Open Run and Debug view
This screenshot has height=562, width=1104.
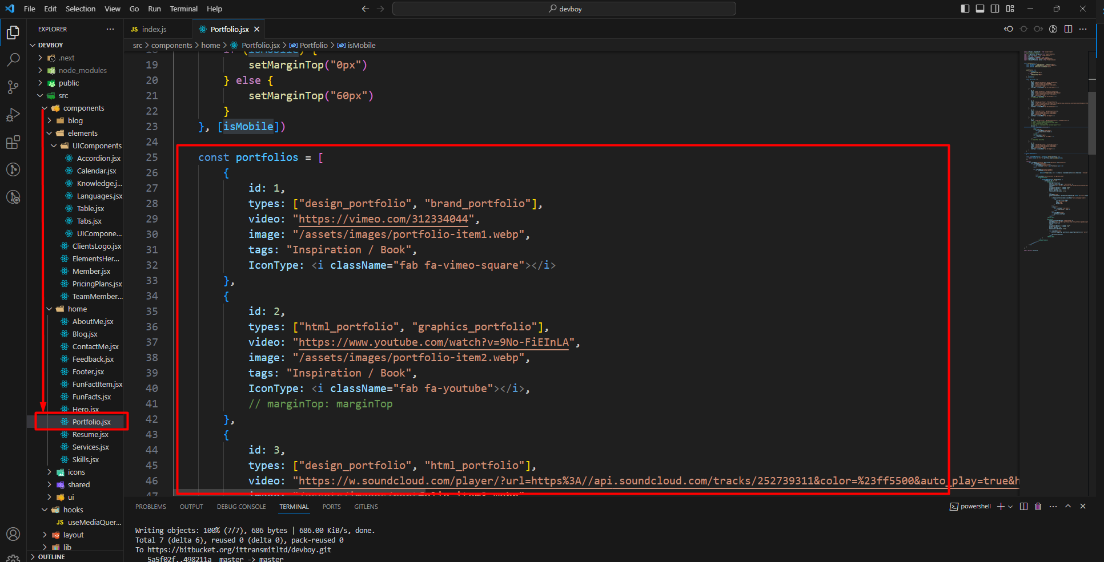[x=13, y=115]
